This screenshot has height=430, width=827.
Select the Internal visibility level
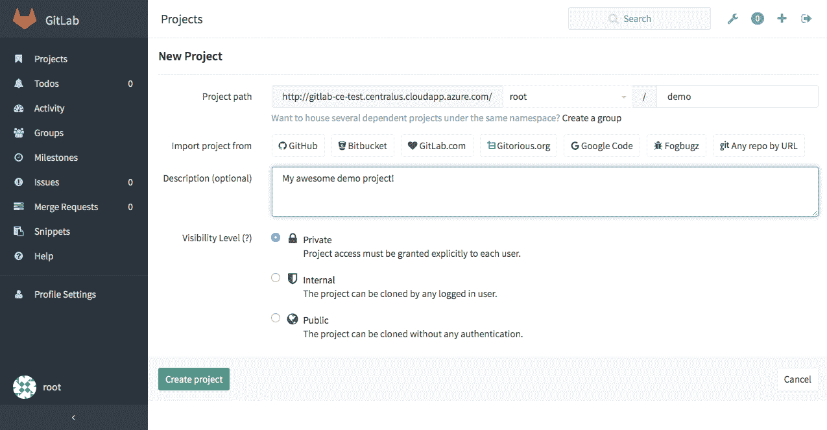pos(276,277)
